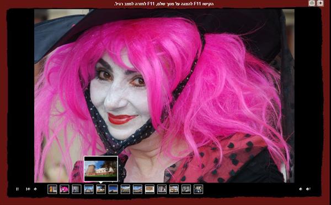Click the main photo of pink-haired woman
Image resolution: width=331 pixels, height=205 pixels.
pyautogui.click(x=164, y=96)
